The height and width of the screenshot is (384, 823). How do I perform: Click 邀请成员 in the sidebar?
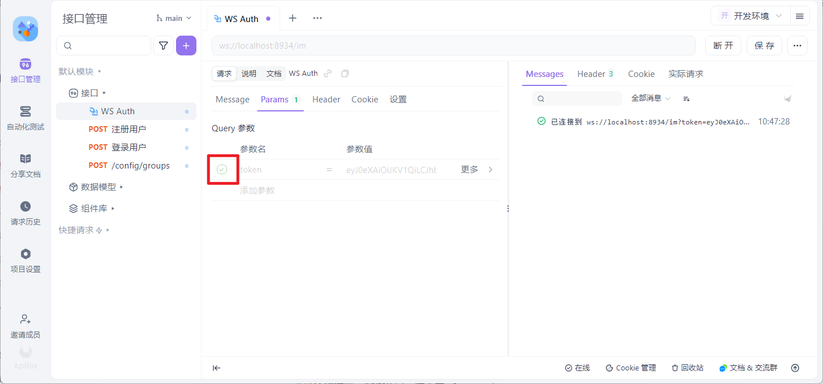(25, 326)
